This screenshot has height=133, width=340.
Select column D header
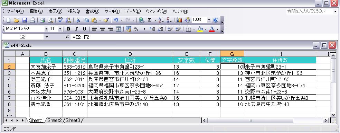click(130, 54)
